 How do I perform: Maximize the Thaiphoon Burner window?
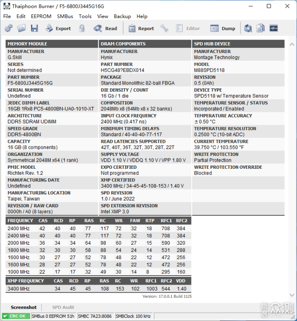(269, 6)
